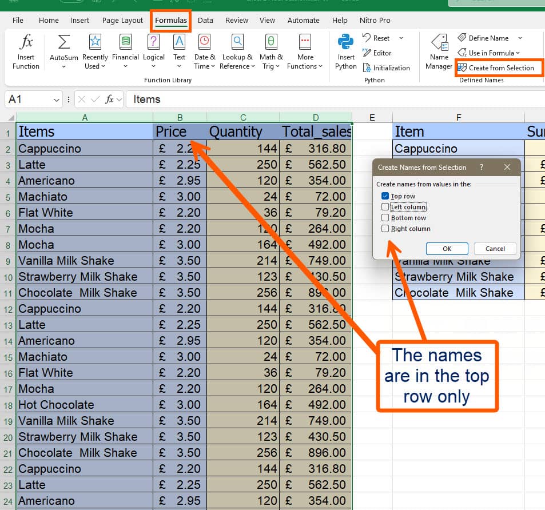Click help question mark in dialog

coord(482,167)
